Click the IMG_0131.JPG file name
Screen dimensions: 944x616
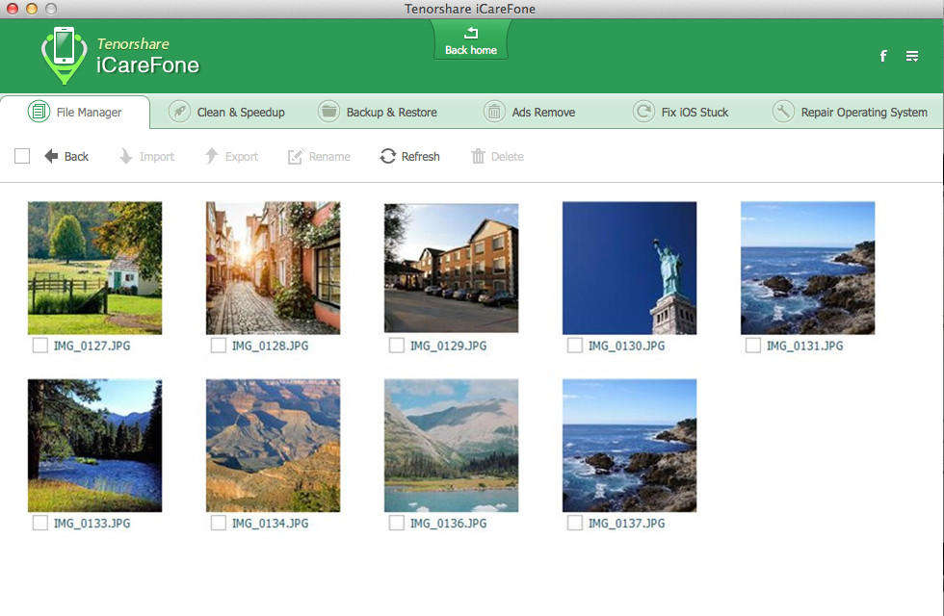(x=804, y=346)
